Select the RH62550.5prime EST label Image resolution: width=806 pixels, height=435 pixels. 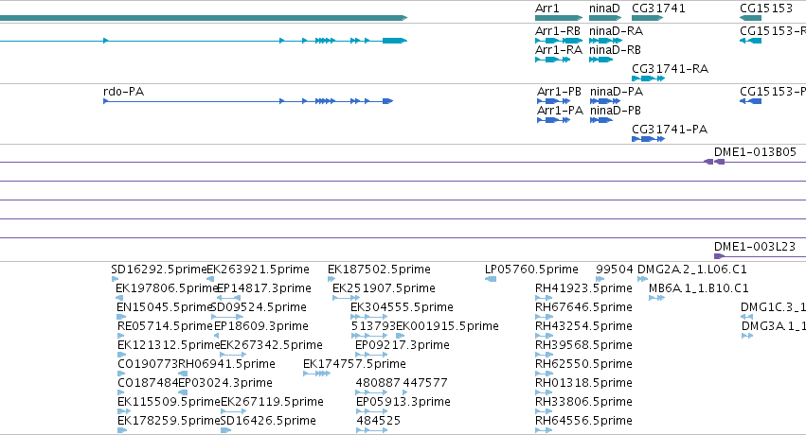pyautogui.click(x=583, y=364)
